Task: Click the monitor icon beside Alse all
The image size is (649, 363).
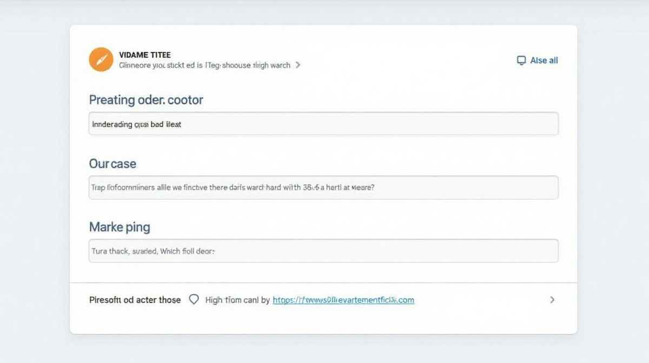Action: [x=521, y=60]
